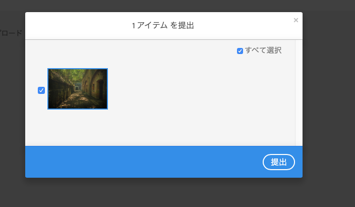Image resolution: width=355 pixels, height=207 pixels.
Task: Click empty gray area inside dialog body
Action: (x=193, y=102)
